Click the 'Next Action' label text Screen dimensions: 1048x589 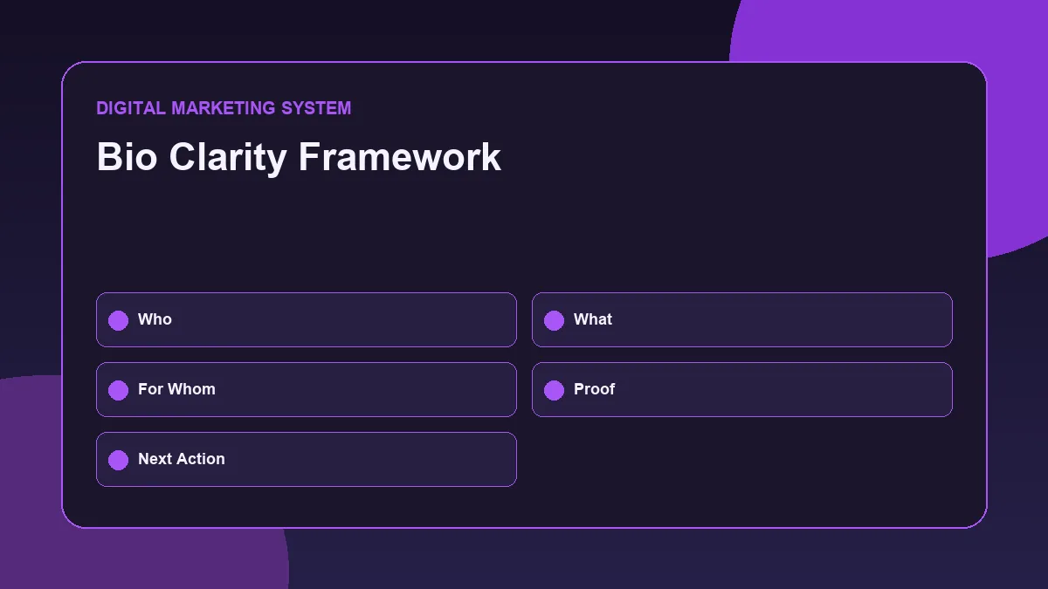click(182, 459)
